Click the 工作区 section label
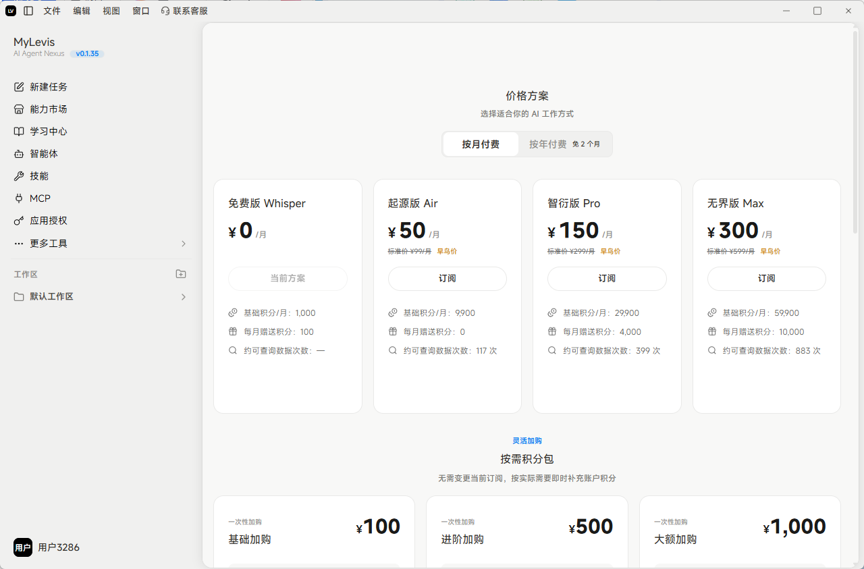Image resolution: width=864 pixels, height=569 pixels. pyautogui.click(x=26, y=274)
